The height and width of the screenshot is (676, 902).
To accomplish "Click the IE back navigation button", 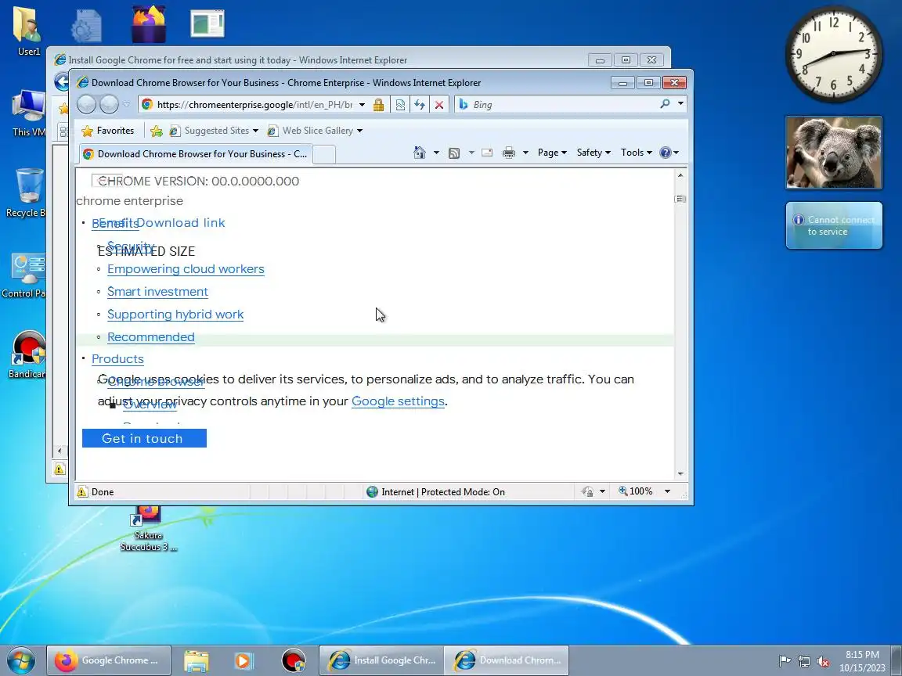I will pos(86,105).
